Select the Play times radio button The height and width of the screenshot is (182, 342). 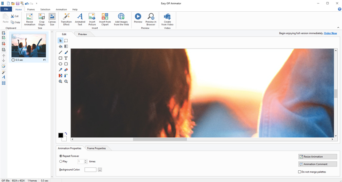pos(61,161)
